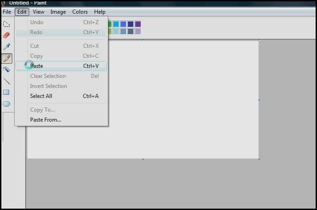Open the Image menu
The image size is (317, 210).
point(58,12)
